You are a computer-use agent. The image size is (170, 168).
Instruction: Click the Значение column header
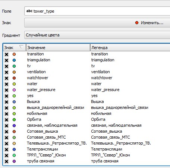click(x=58, y=48)
